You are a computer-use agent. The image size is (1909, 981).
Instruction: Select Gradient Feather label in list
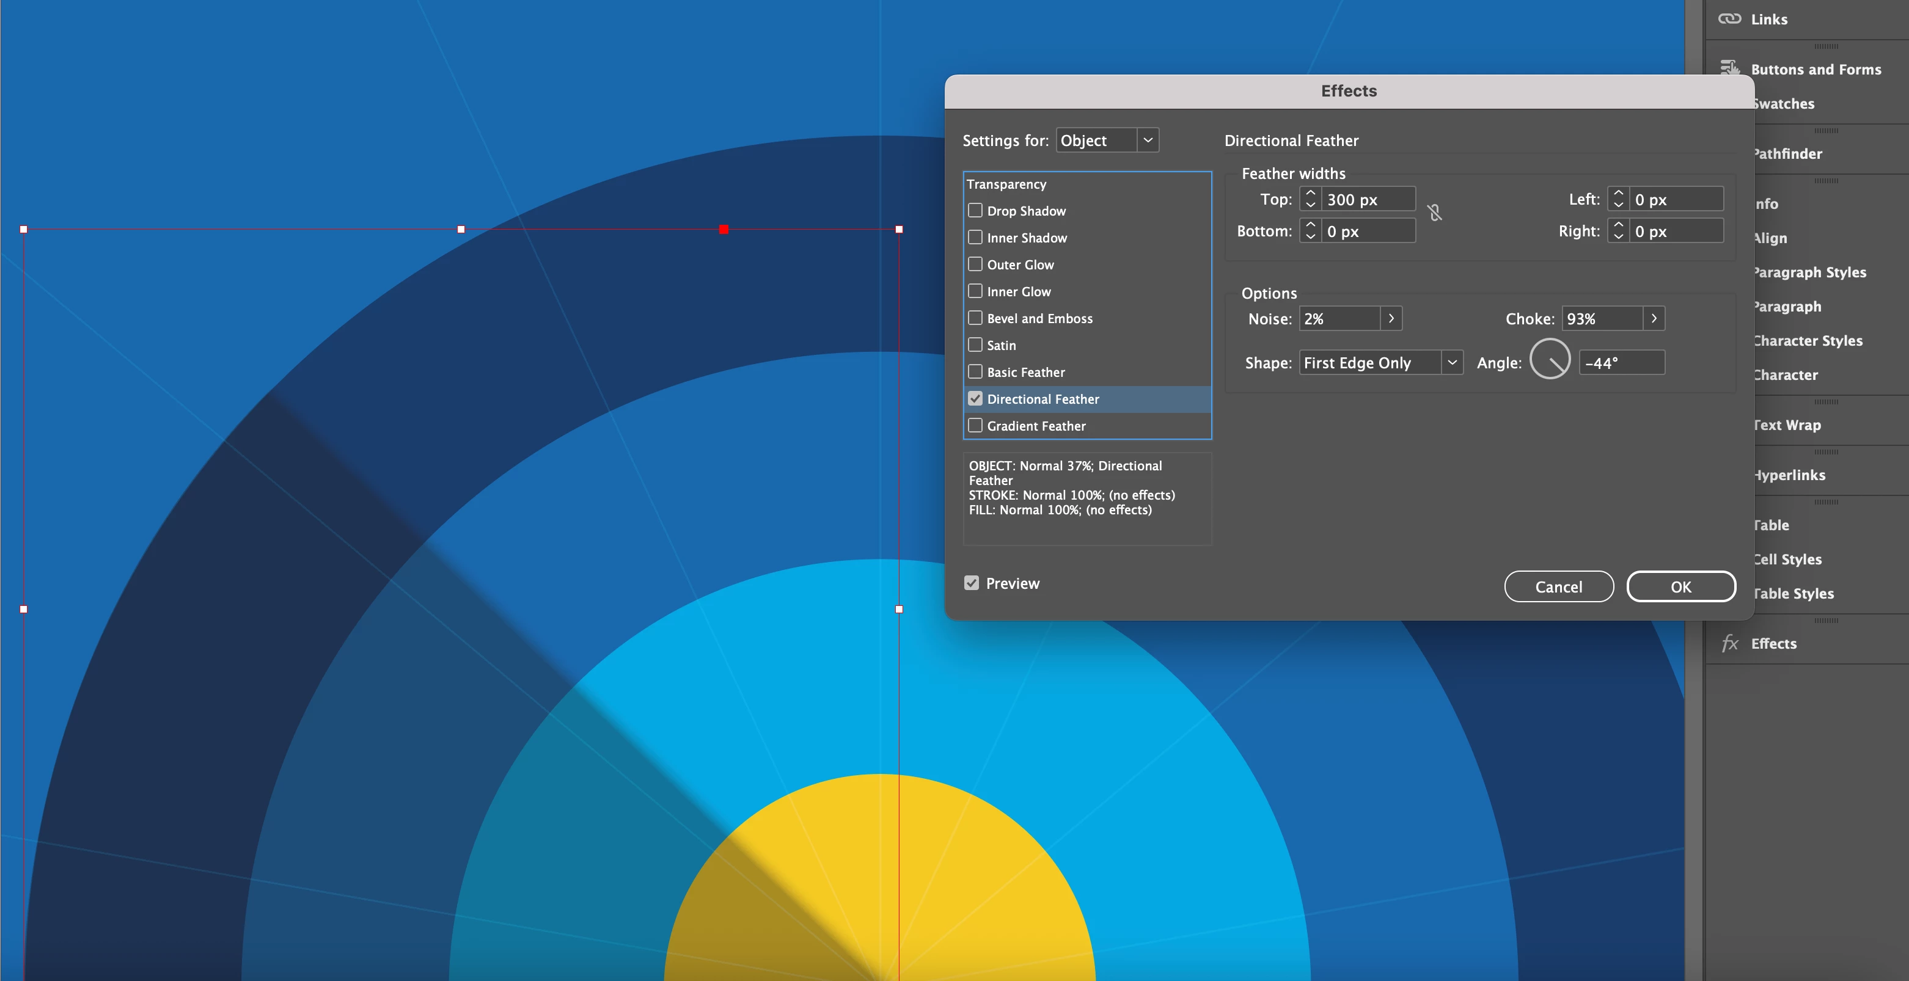click(x=1036, y=426)
